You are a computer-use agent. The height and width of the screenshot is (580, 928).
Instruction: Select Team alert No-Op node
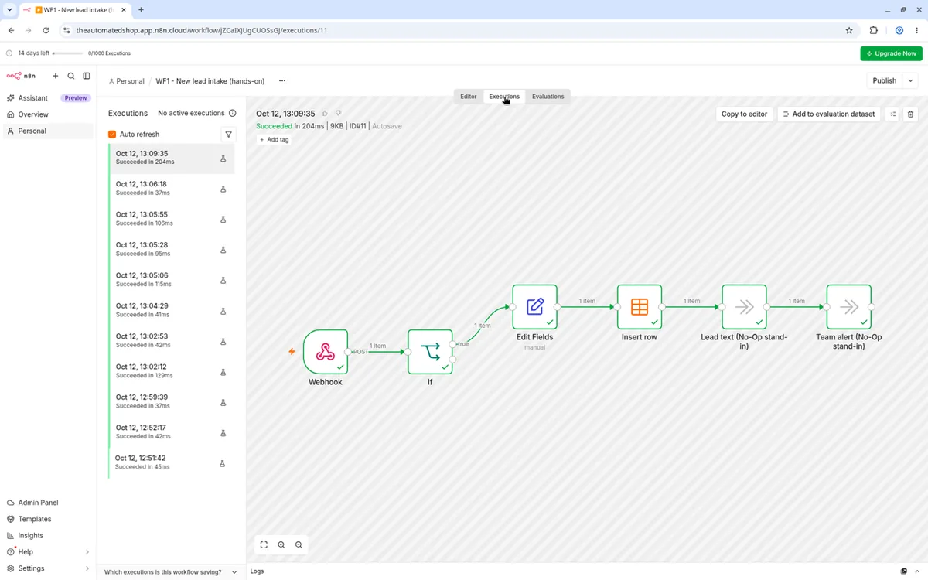(848, 307)
